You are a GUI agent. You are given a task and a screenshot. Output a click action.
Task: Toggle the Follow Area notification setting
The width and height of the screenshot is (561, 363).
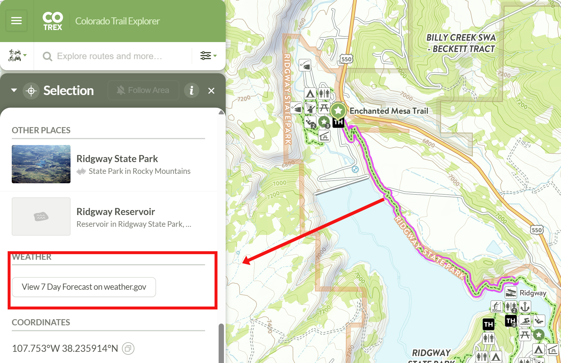tap(143, 90)
